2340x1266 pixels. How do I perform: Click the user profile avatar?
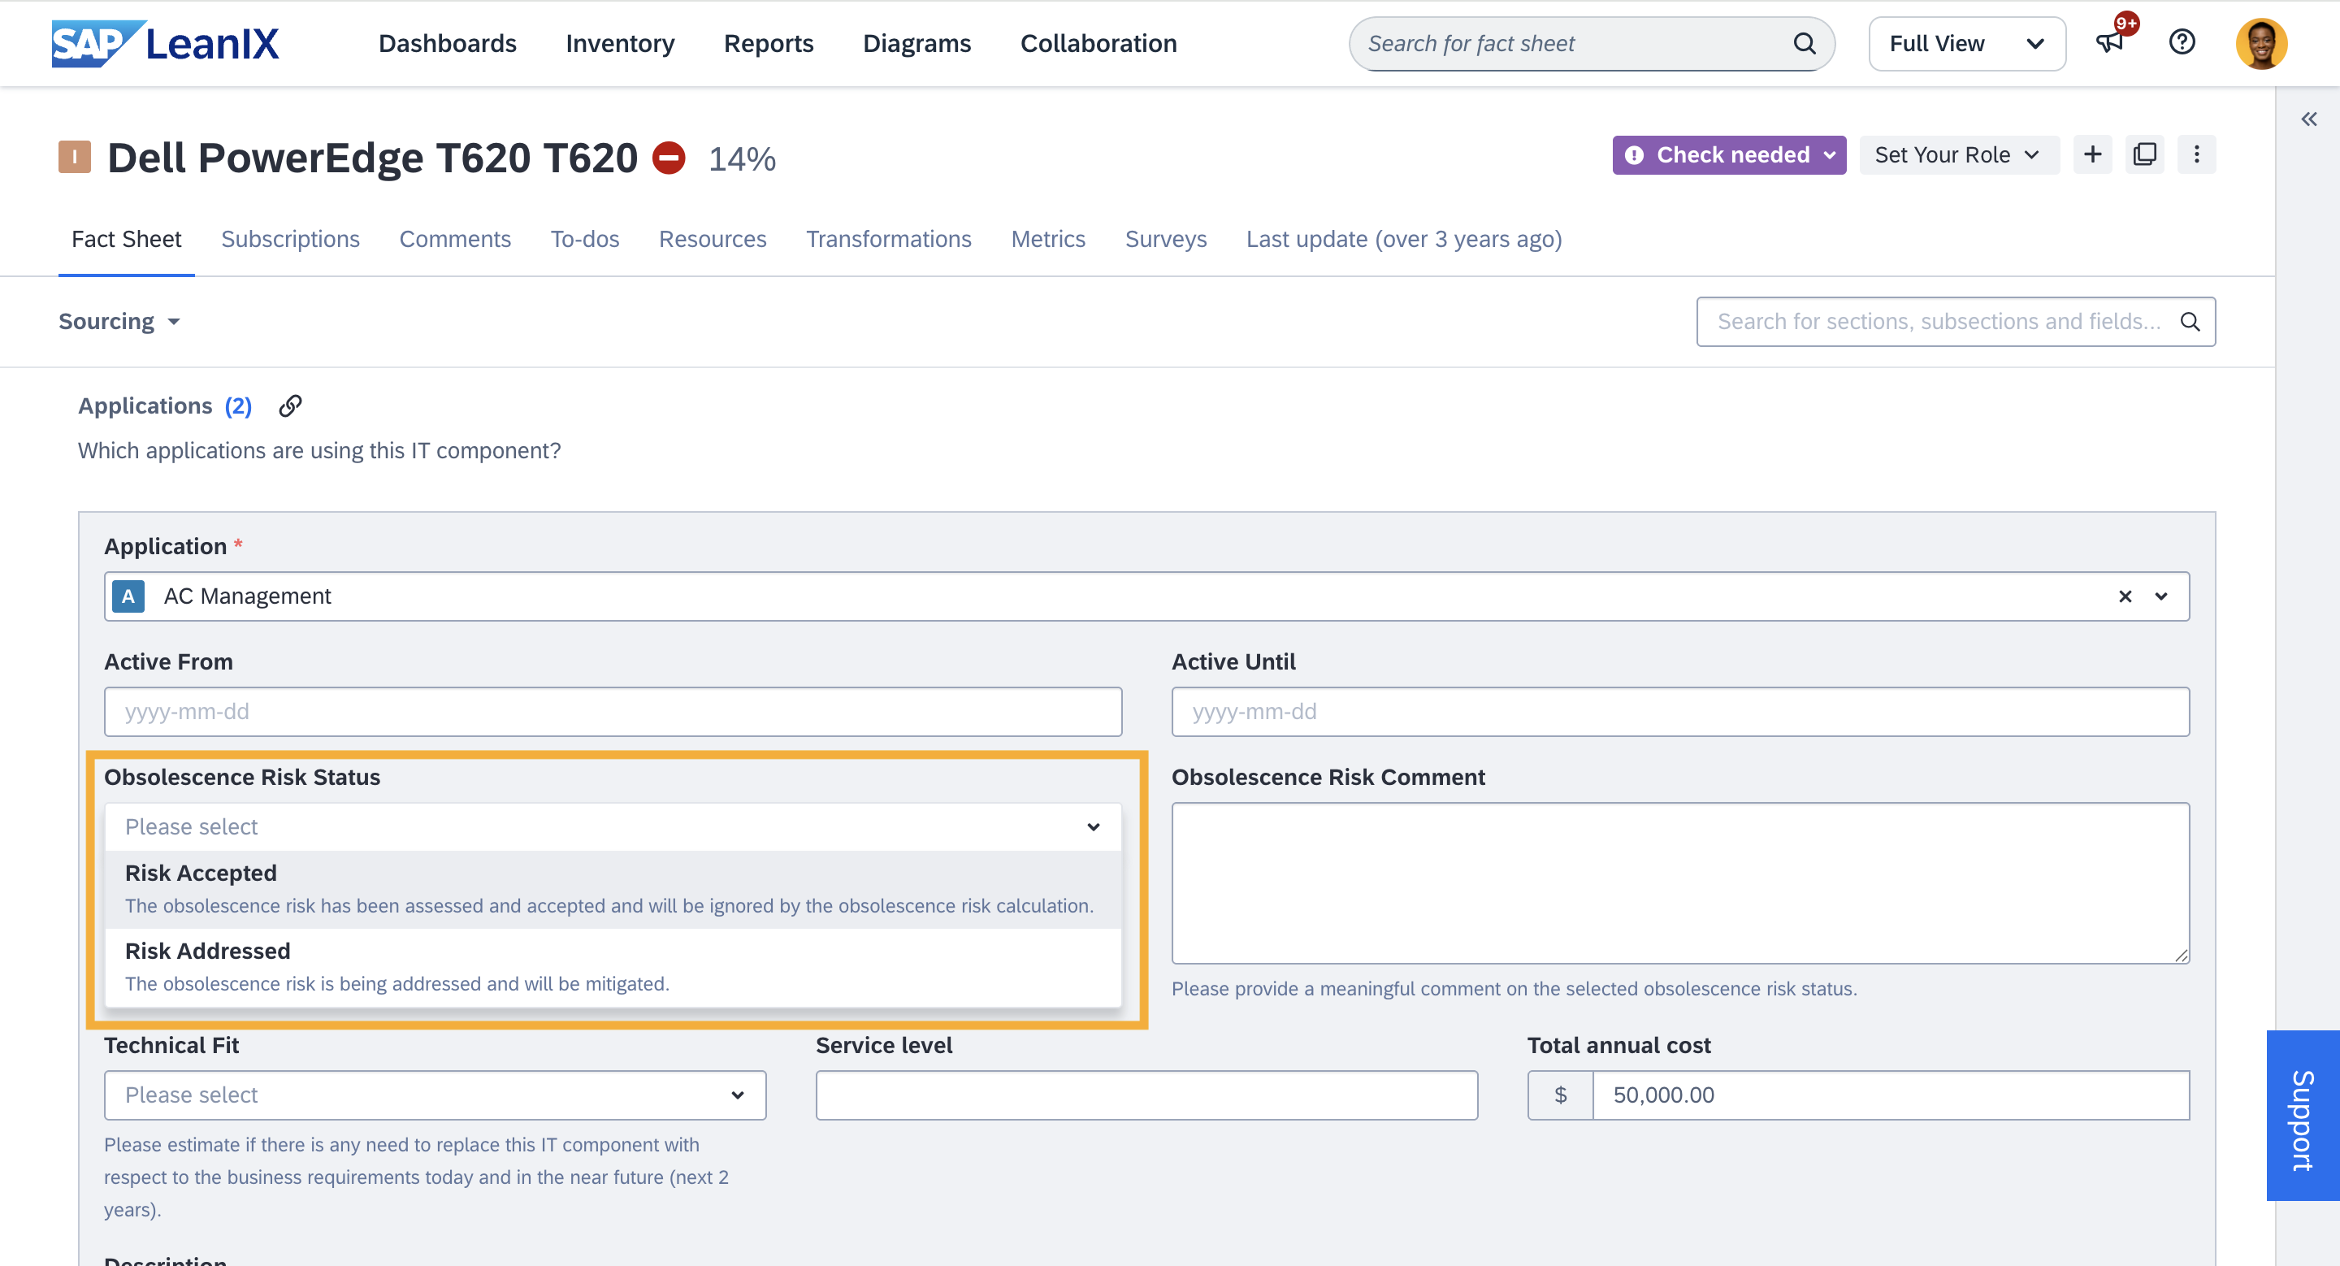(2261, 44)
